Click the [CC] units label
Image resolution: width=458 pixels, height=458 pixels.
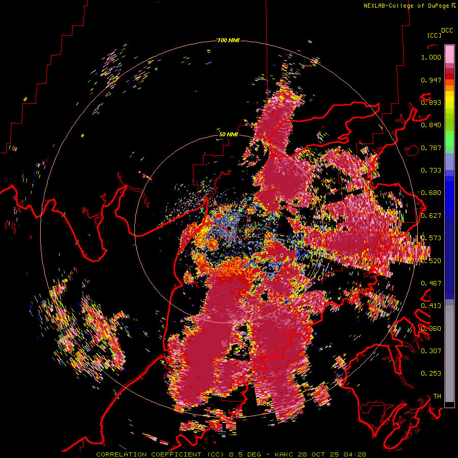point(434,35)
